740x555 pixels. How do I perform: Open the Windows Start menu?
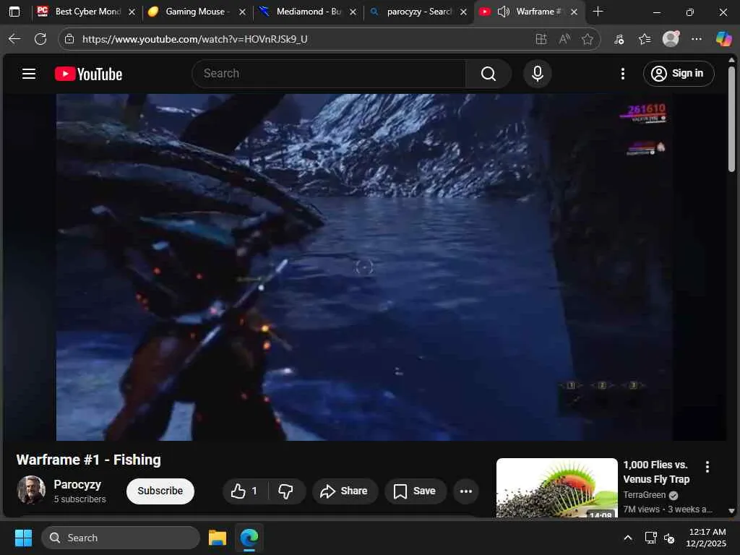(23, 538)
